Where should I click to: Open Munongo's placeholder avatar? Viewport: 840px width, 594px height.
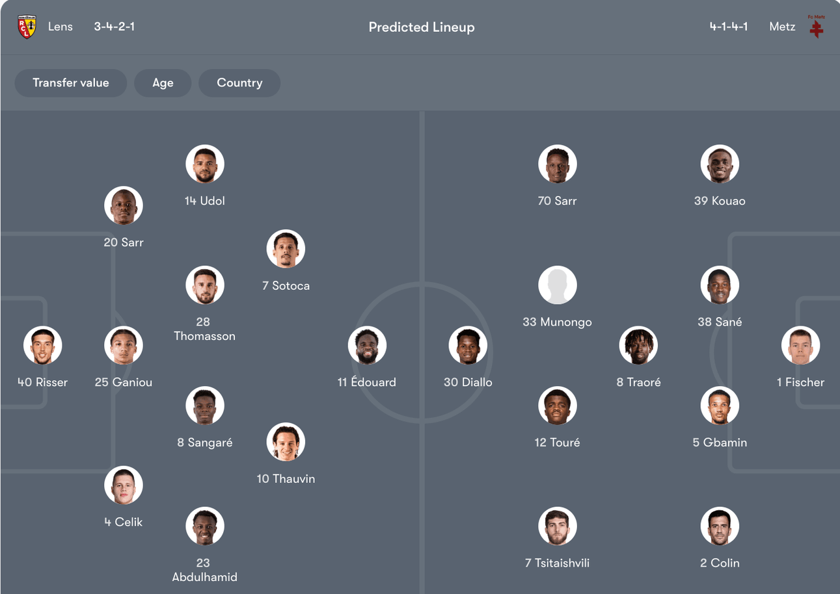(x=558, y=285)
